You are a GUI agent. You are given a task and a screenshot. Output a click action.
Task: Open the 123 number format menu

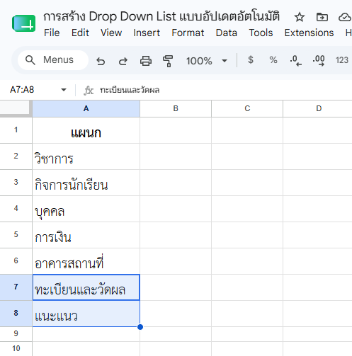point(342,60)
